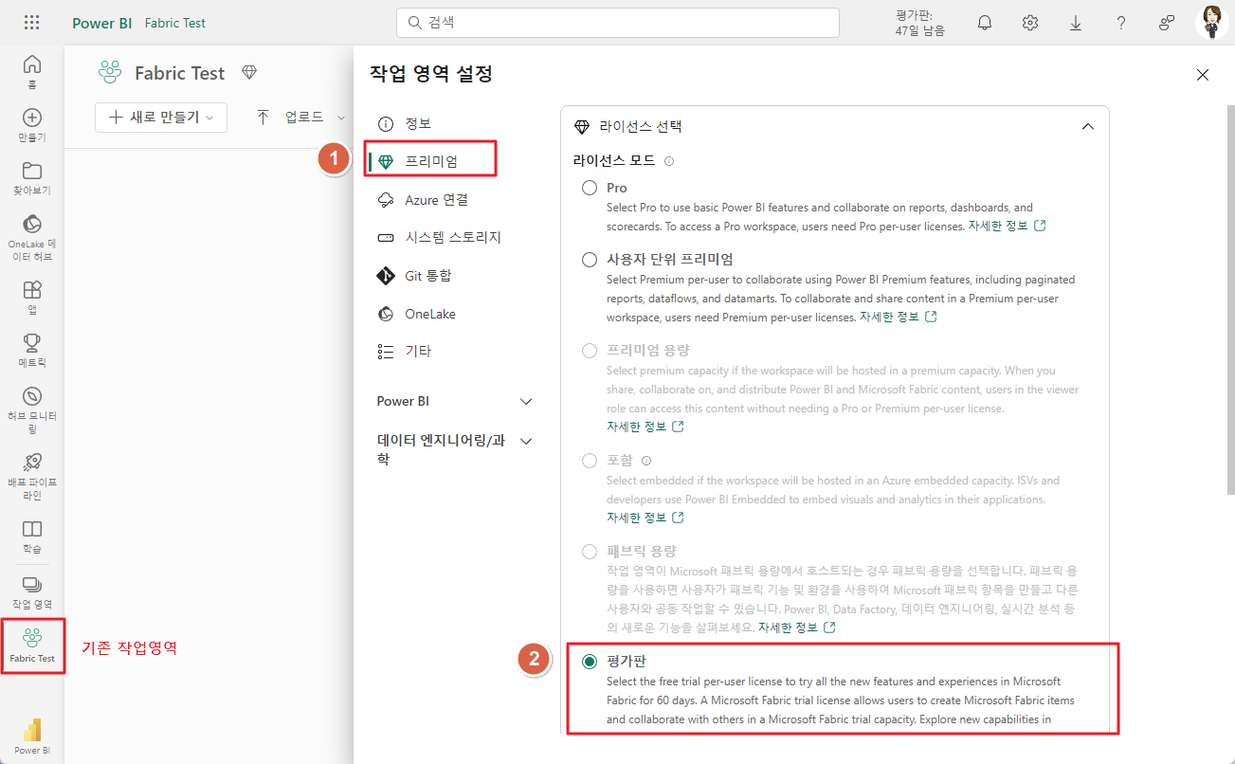Click the Power BI brand text in header
1235x764 pixels.
pos(101,23)
